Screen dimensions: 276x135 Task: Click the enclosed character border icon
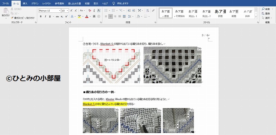pyautogui.click(x=99, y=11)
